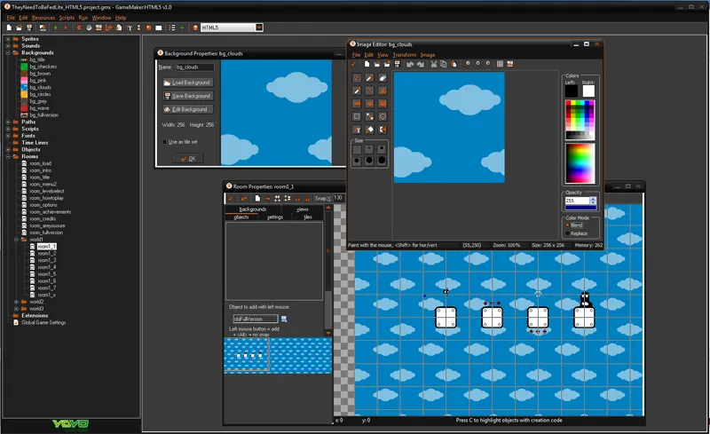Select the Color Picker eyedropper tool
Screen dimensions: 710x434
click(357, 91)
